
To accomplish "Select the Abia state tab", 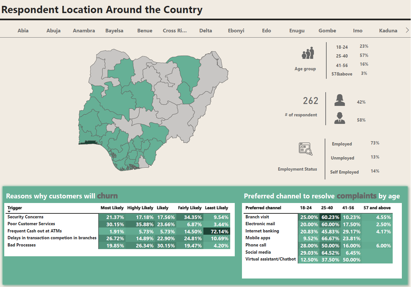I will [x=23, y=30].
